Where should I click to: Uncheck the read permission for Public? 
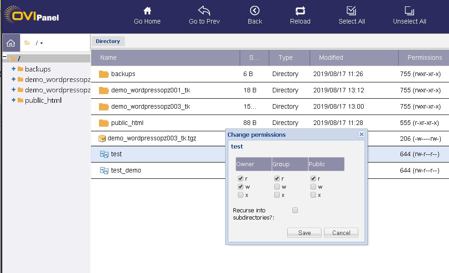(313, 178)
